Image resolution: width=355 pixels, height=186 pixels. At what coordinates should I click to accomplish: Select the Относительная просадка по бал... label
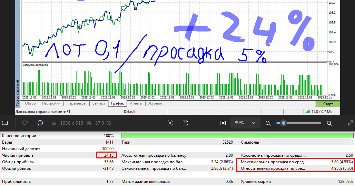[x=154, y=168]
